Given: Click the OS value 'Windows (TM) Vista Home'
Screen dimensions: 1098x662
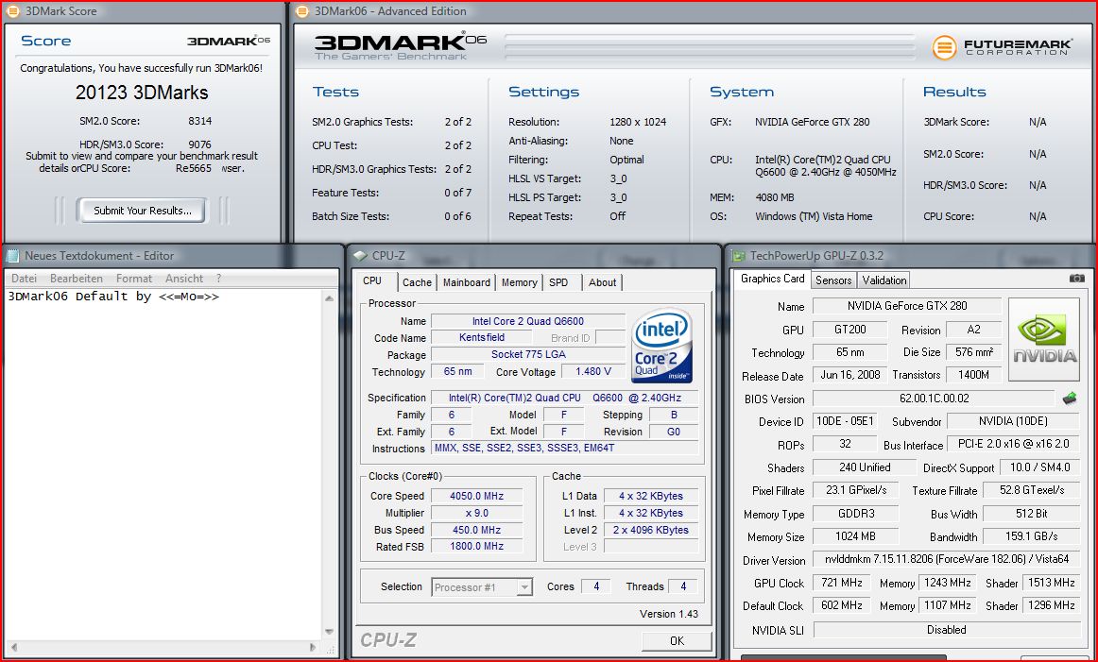Looking at the screenshot, I should point(814,216).
